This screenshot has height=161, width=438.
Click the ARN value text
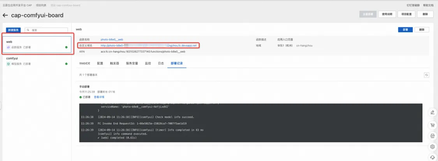143,52
